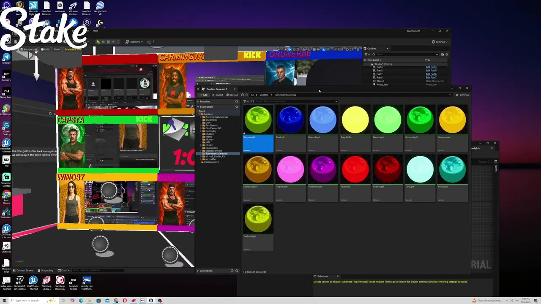The image size is (541, 304).
Task: Open Content Browser Settings
Action: coord(462,95)
